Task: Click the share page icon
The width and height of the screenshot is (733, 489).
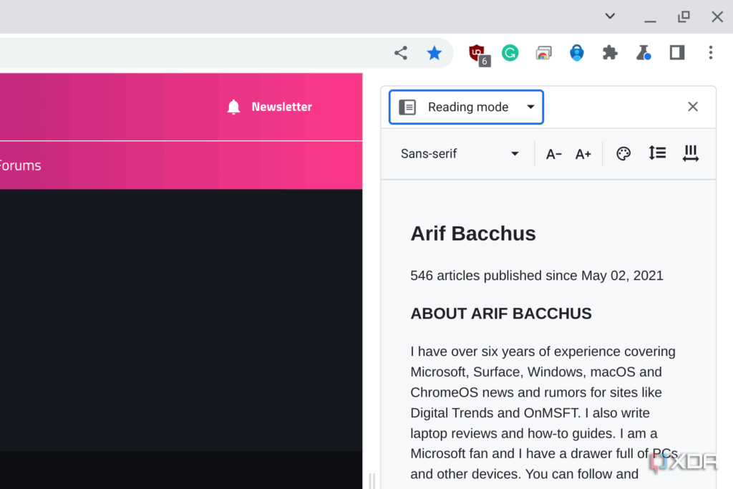Action: (x=401, y=53)
